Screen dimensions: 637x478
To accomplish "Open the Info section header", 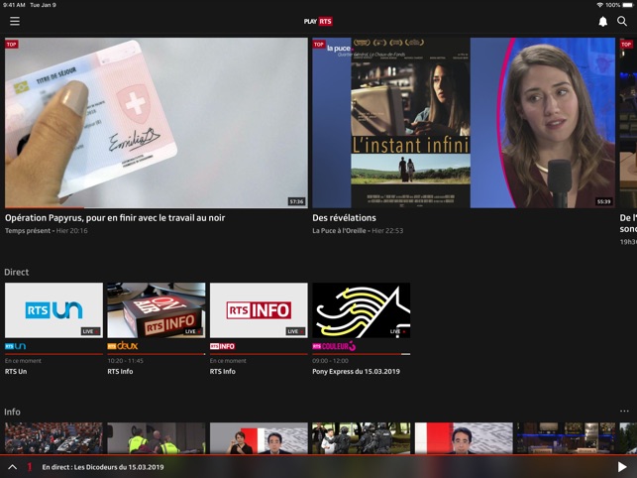I will 12,412.
